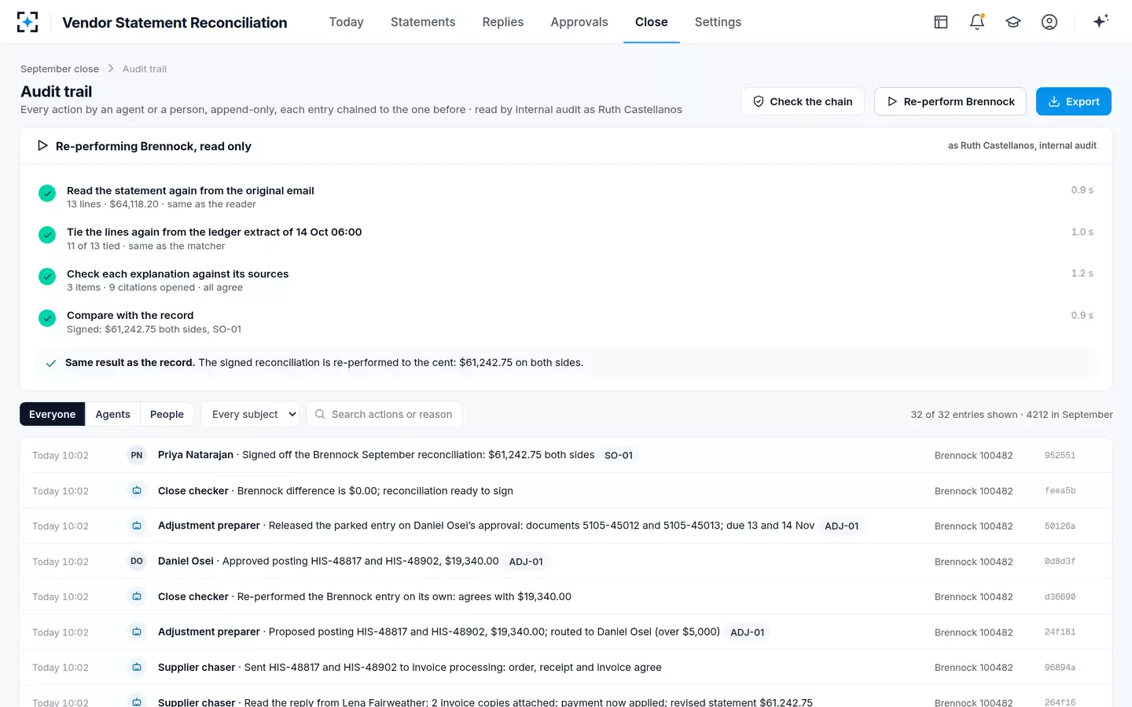Select the Everyone filter
Viewport: 1132px width, 707px height.
(x=53, y=414)
